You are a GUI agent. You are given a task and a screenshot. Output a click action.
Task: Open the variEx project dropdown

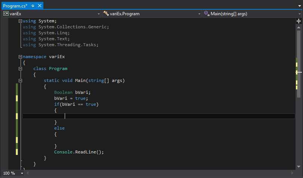pyautogui.click(x=98, y=14)
